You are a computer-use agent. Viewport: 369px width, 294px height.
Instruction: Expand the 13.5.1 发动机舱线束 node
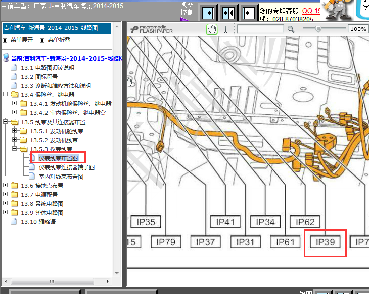tap(14, 131)
